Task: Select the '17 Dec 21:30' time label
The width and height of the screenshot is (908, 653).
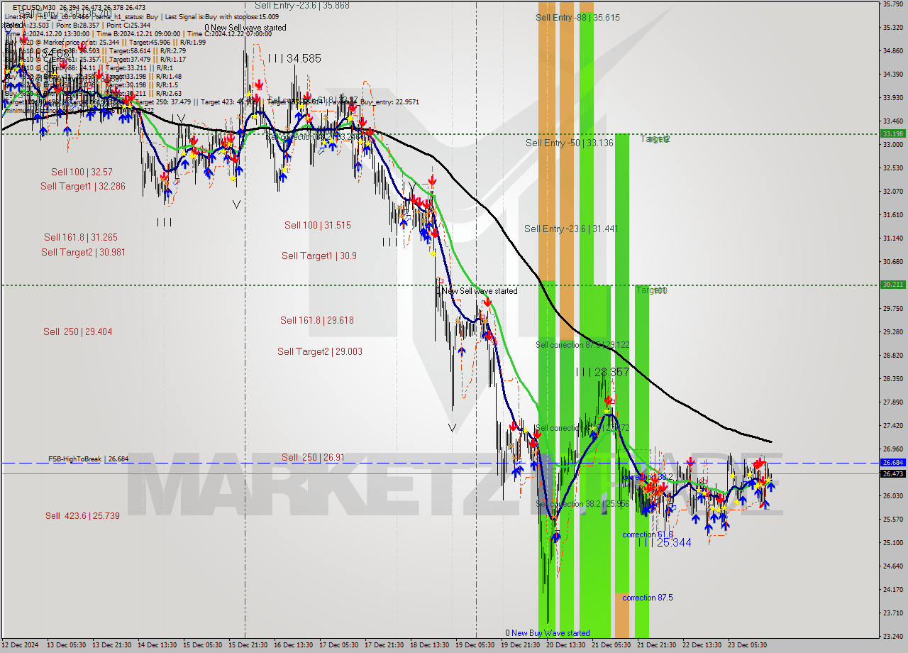Action: coord(384,645)
